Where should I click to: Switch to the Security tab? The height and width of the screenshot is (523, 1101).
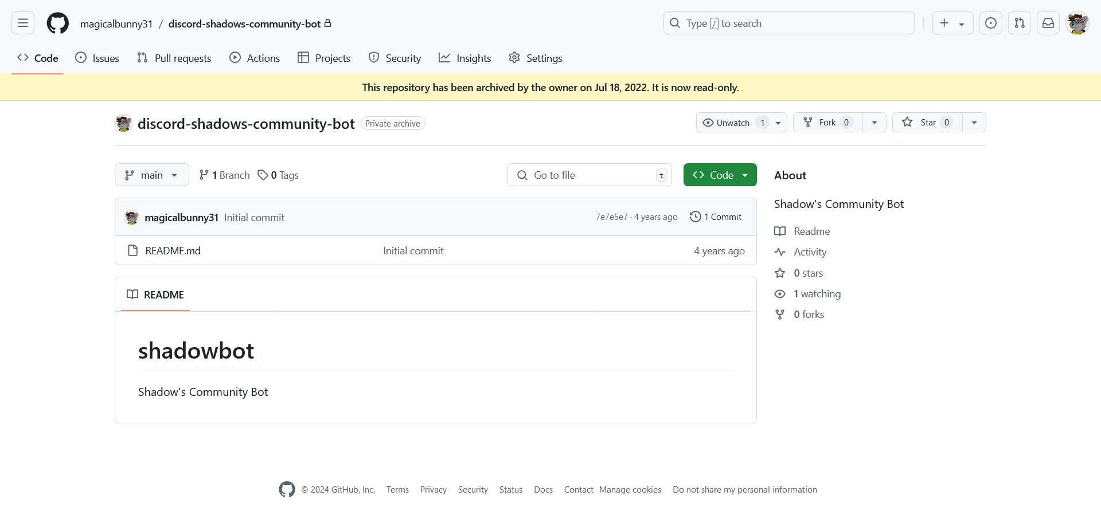[395, 58]
